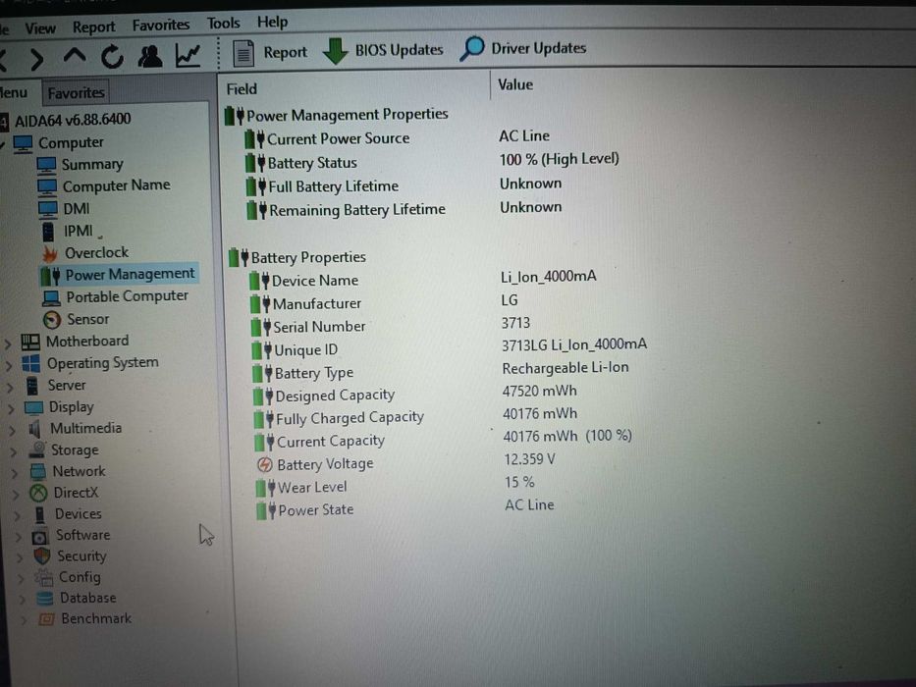Expand the Multimedia tree node
The width and height of the screenshot is (916, 687).
point(12,431)
